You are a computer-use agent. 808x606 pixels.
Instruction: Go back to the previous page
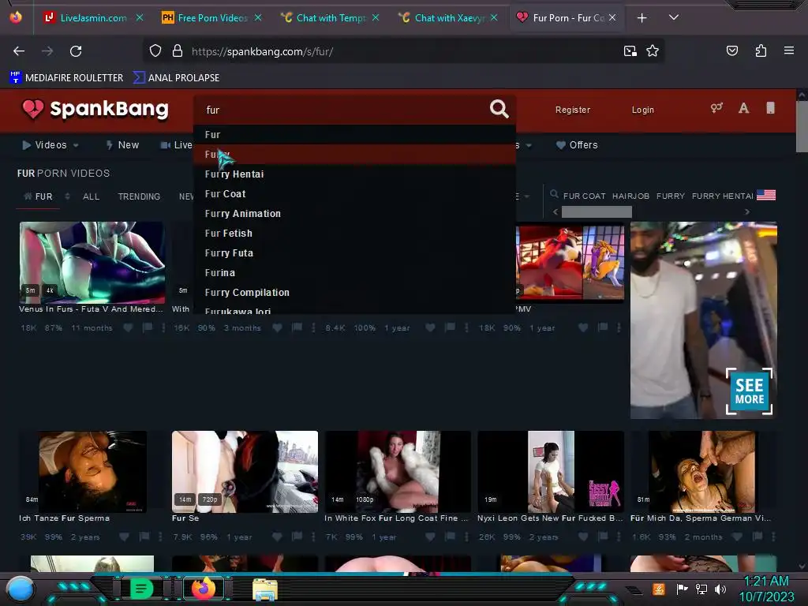coord(19,51)
